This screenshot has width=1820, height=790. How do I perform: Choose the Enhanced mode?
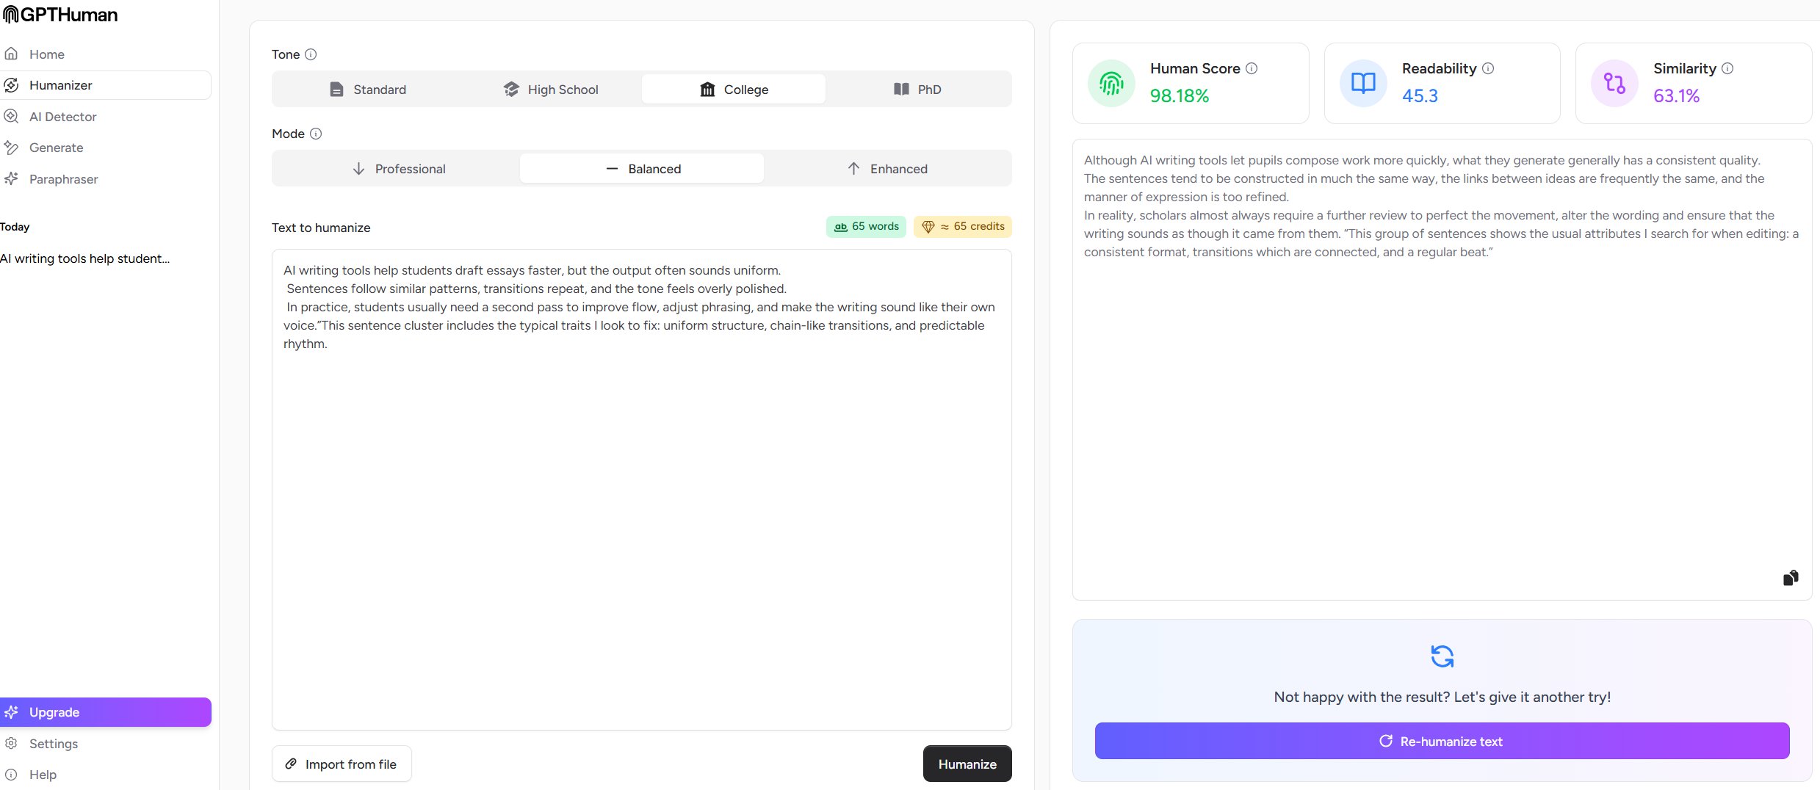887,169
